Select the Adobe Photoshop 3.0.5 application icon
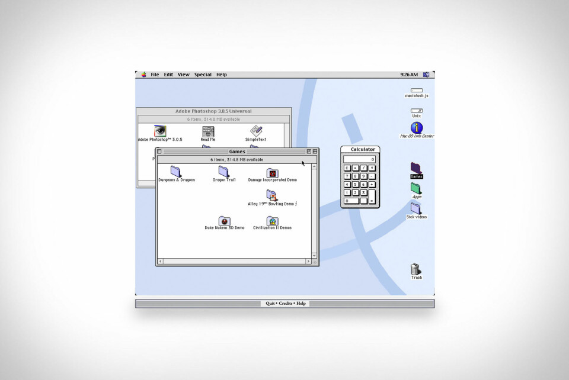This screenshot has width=569, height=380. 159,131
